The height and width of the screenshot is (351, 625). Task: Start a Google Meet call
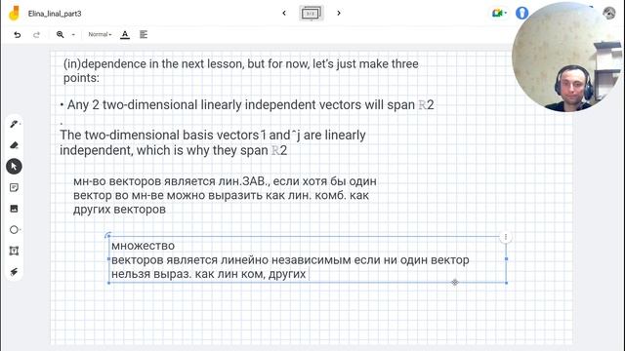pos(499,13)
